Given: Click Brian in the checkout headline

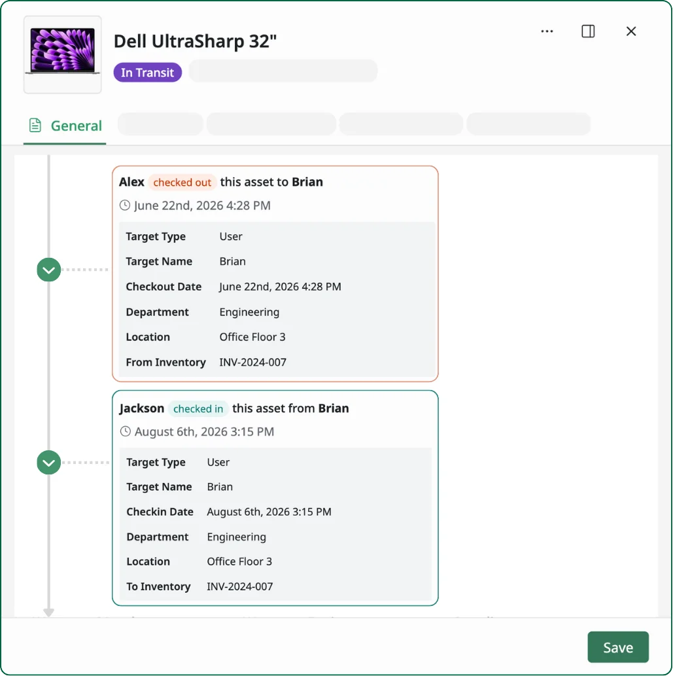Looking at the screenshot, I should coord(307,182).
